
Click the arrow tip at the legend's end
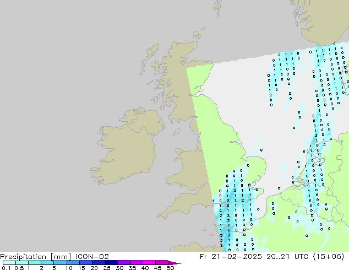(174, 263)
